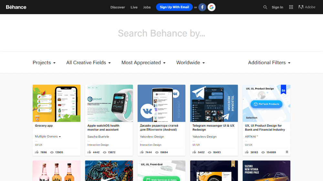Visit Yakovlevv Design under Telegram card
Screen dimensions: 323x181
point(204,137)
